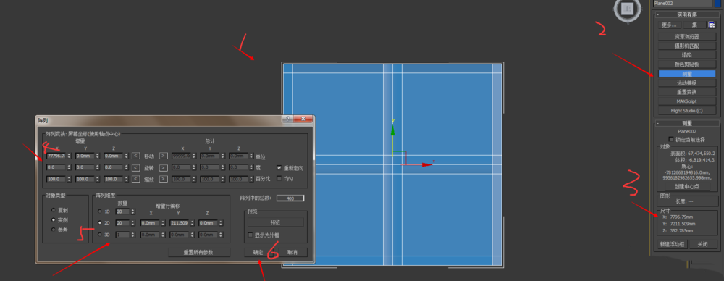Check 锁定当前选择 in measure panel
Image resolution: width=724 pixels, height=281 pixels.
(x=671, y=139)
